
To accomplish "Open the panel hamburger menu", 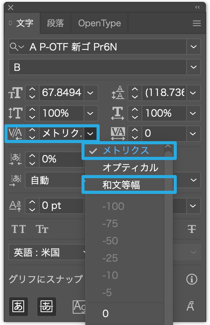I will [x=197, y=23].
